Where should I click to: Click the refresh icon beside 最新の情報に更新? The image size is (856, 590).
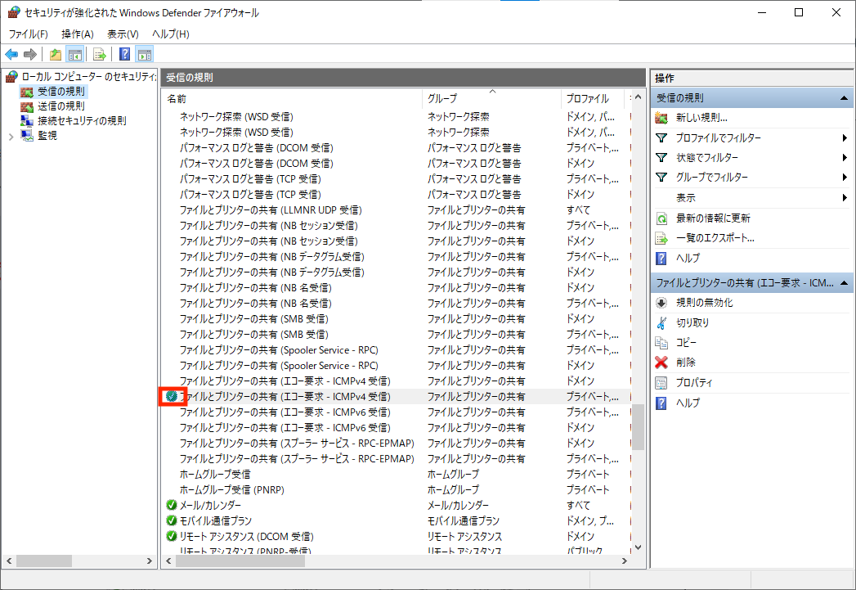[661, 218]
